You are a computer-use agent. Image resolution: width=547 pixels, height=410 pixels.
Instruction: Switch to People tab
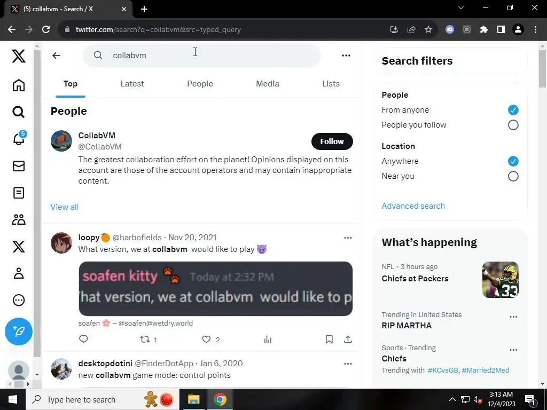(x=200, y=84)
